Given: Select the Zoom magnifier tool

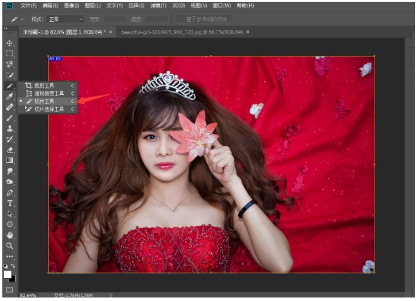Looking at the screenshot, I should point(10,246).
